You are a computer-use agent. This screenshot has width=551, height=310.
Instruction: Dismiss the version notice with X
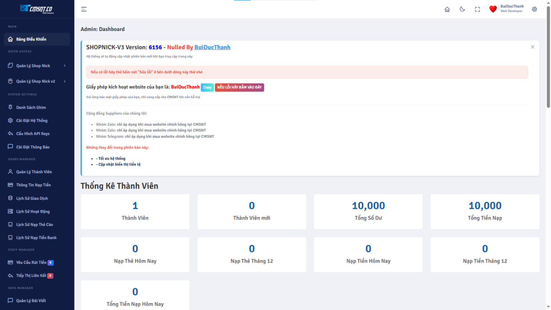[532, 47]
